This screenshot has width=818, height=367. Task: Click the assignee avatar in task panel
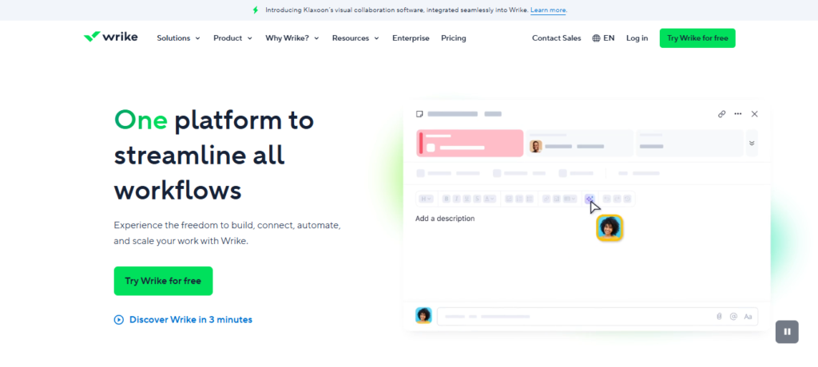pyautogui.click(x=536, y=147)
